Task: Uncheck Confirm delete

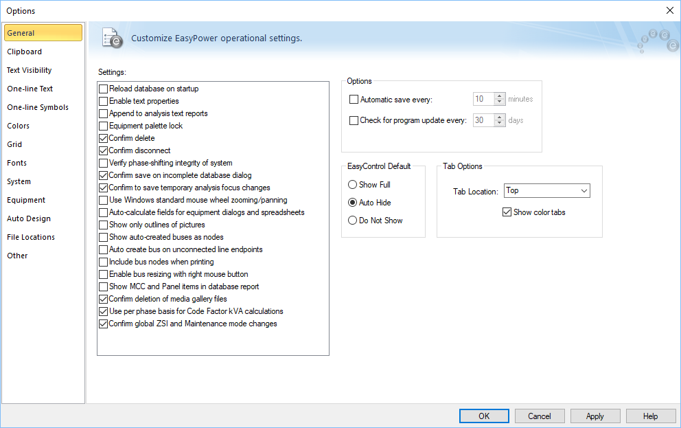Action: click(x=104, y=139)
